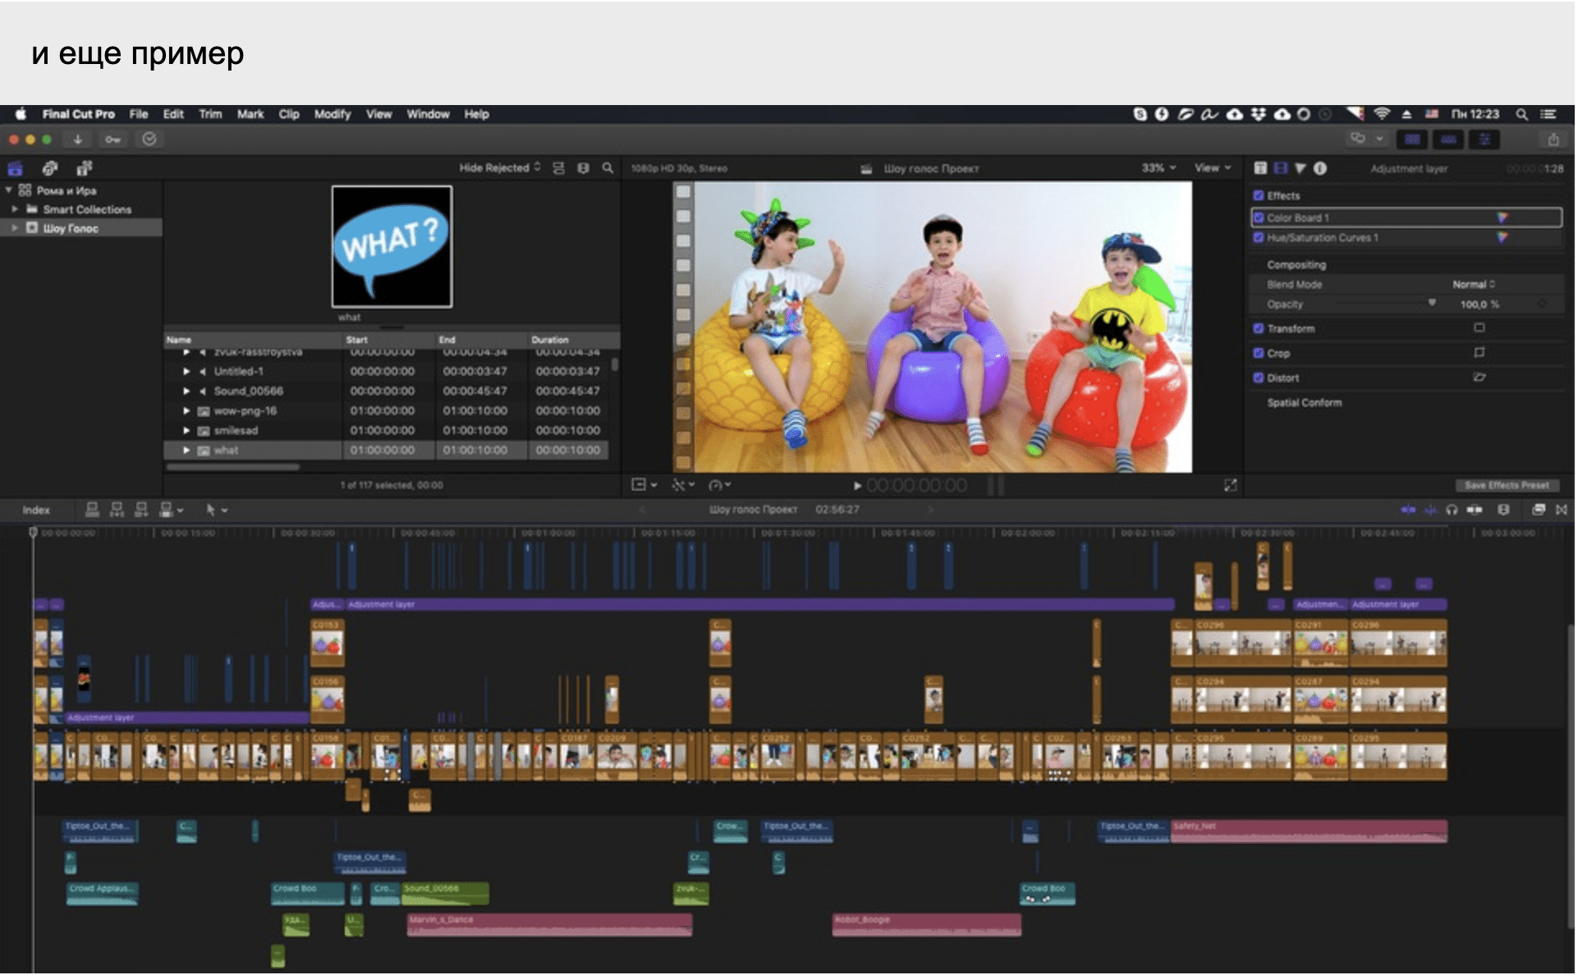Image resolution: width=1578 pixels, height=975 pixels.
Task: Open the 33% viewer zoom dropdown
Action: click(x=1158, y=168)
